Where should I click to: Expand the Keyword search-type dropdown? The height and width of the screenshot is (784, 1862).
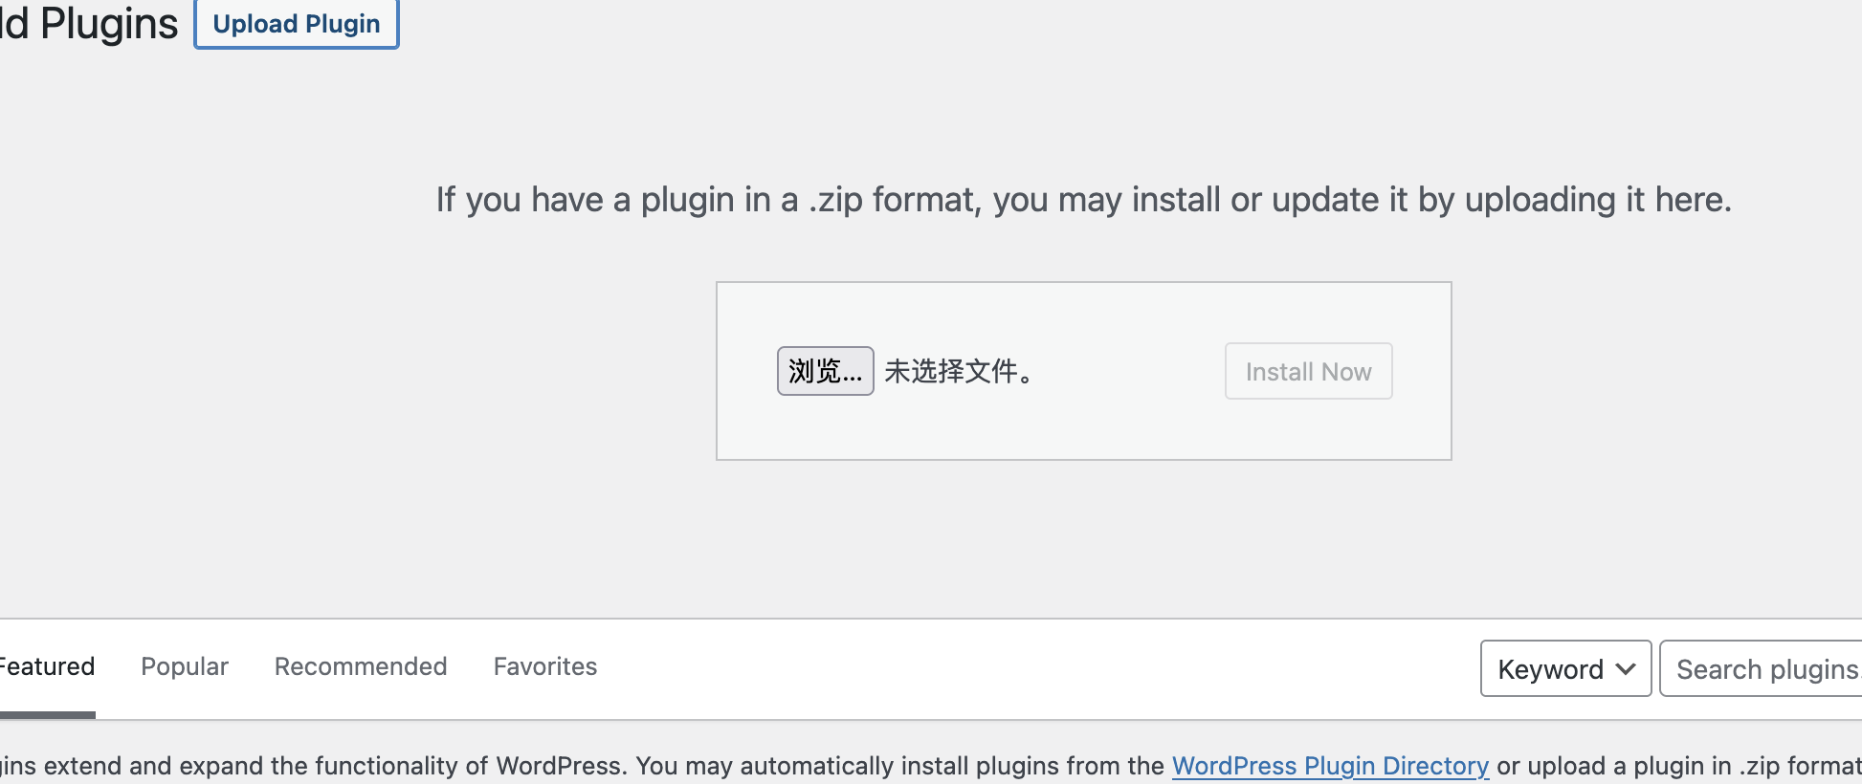click(1565, 668)
